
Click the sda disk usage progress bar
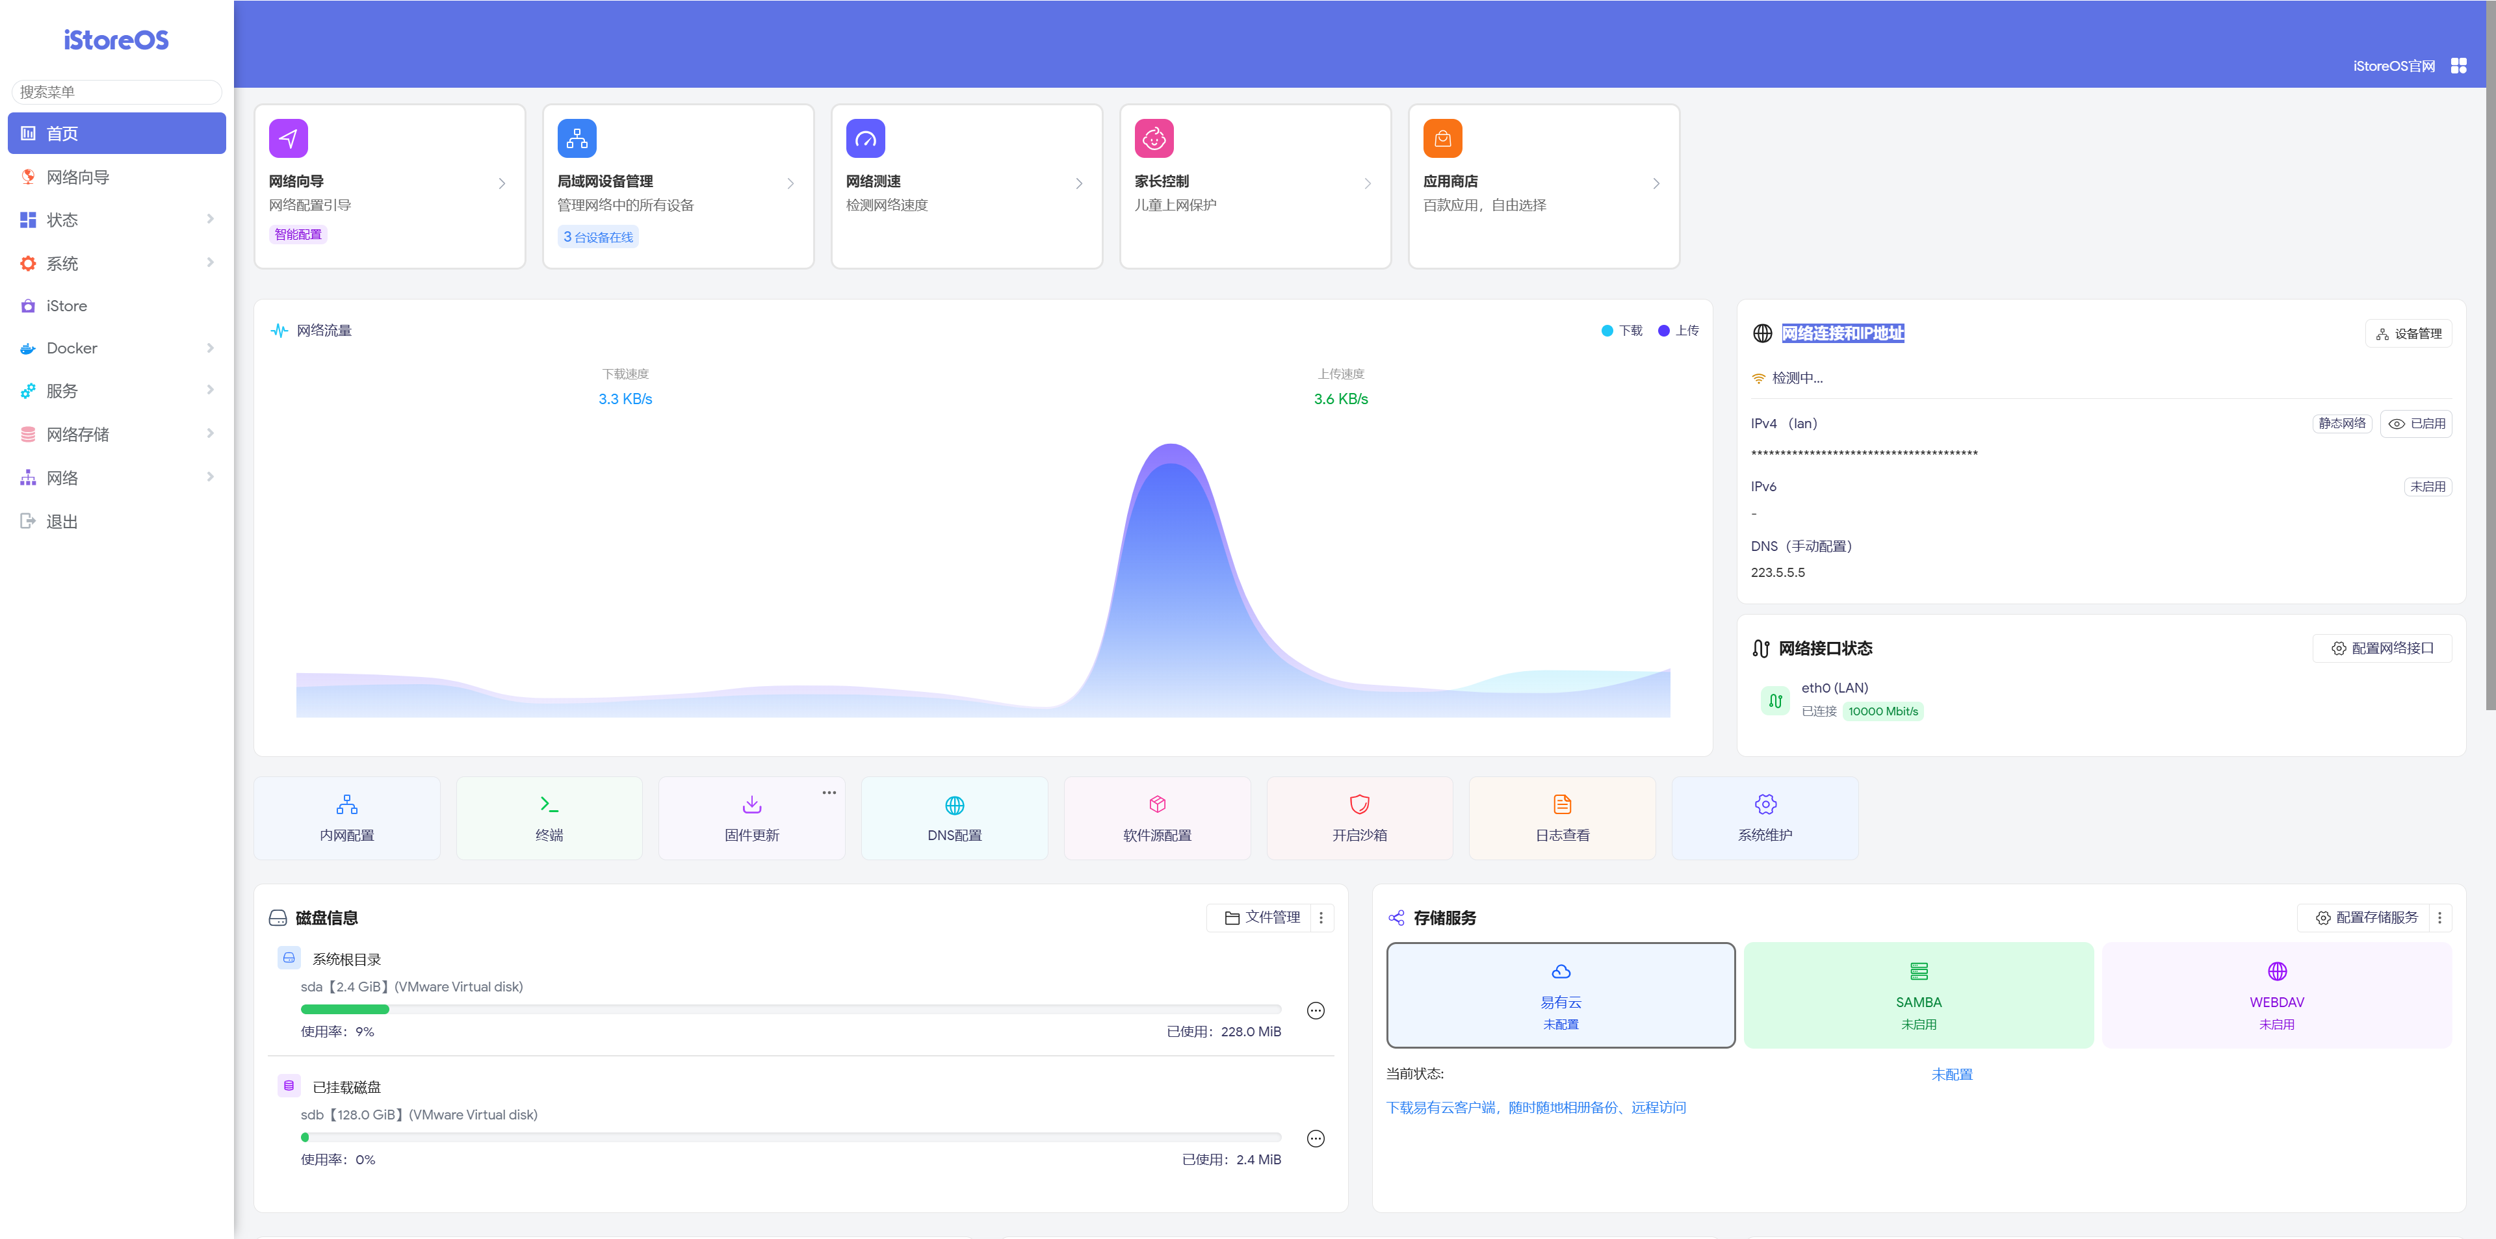point(790,1010)
